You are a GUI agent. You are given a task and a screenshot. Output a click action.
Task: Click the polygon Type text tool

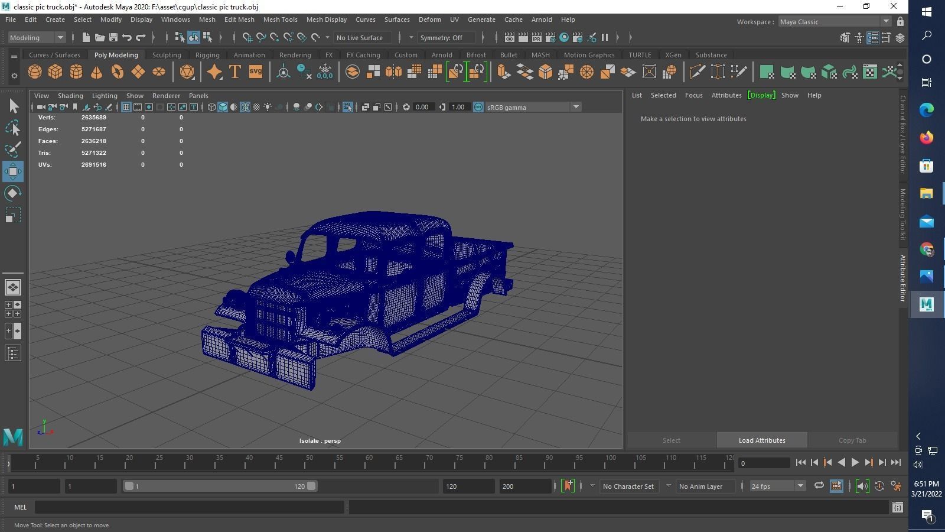[x=234, y=72]
